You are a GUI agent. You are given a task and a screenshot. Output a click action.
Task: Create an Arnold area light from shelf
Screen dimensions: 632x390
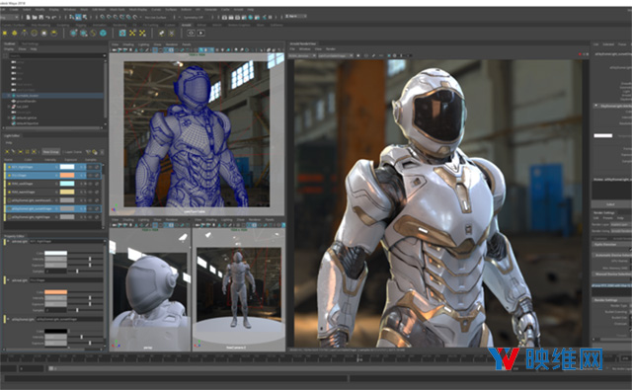pos(5,33)
